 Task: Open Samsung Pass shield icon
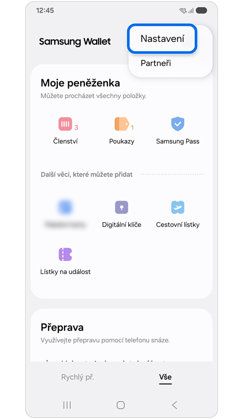tap(178, 124)
